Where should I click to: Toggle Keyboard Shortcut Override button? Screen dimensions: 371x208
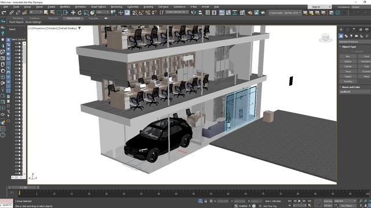click(x=128, y=13)
